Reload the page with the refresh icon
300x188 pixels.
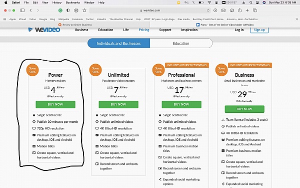208,11
